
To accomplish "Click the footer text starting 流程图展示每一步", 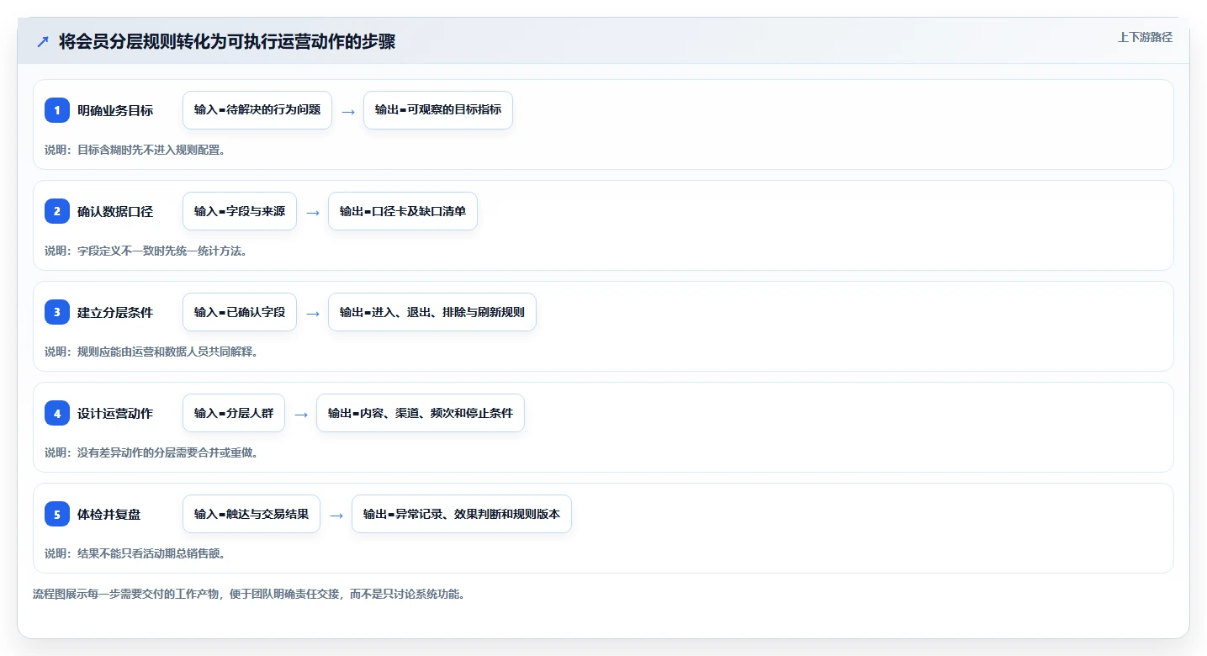I will 249,594.
